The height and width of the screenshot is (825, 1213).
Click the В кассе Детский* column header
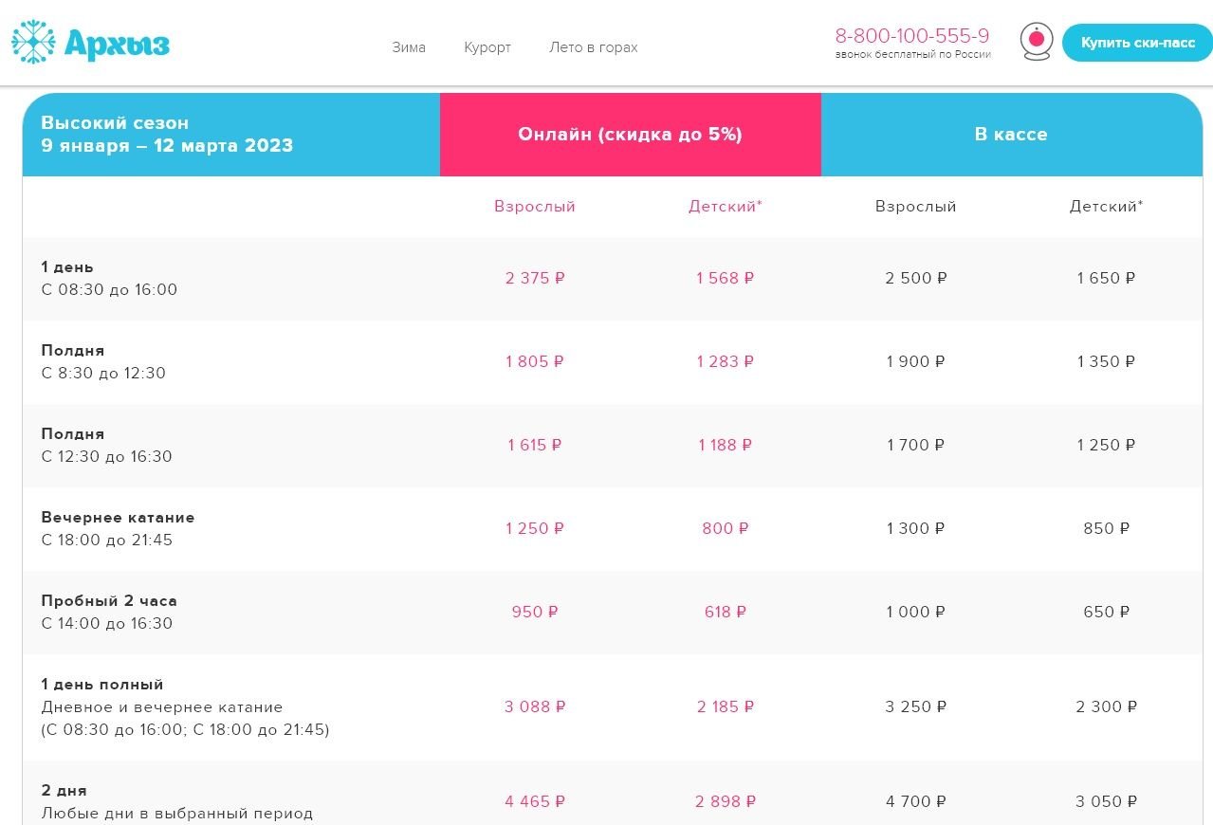point(1106,207)
